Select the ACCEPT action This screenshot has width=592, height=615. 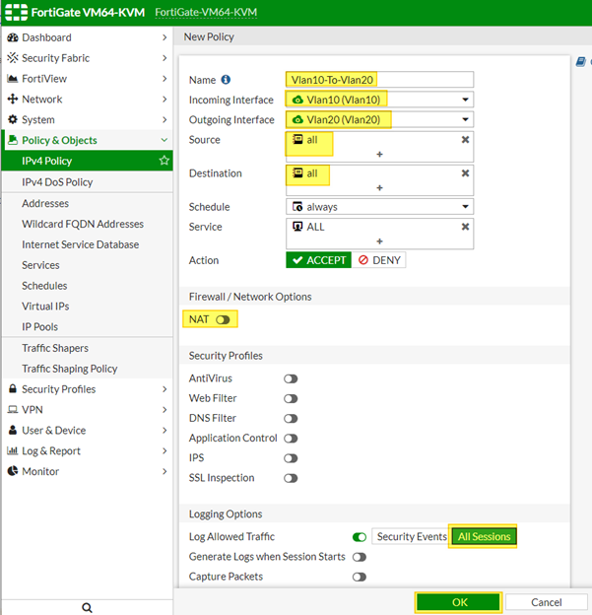click(x=319, y=260)
